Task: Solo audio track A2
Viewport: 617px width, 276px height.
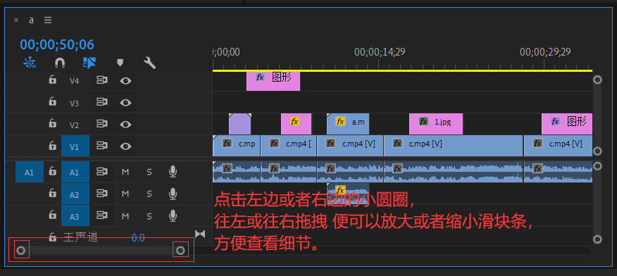Action: [149, 194]
